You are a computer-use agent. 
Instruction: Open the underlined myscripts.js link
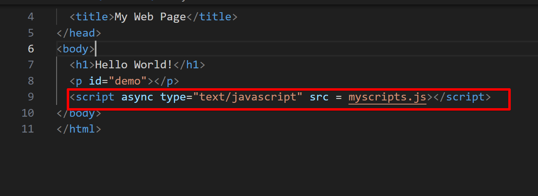click(387, 97)
